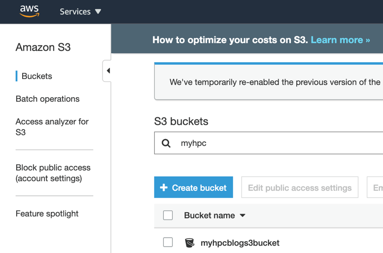The image size is (383, 253).
Task: Select Feature spotlight in sidebar
Action: (x=47, y=214)
